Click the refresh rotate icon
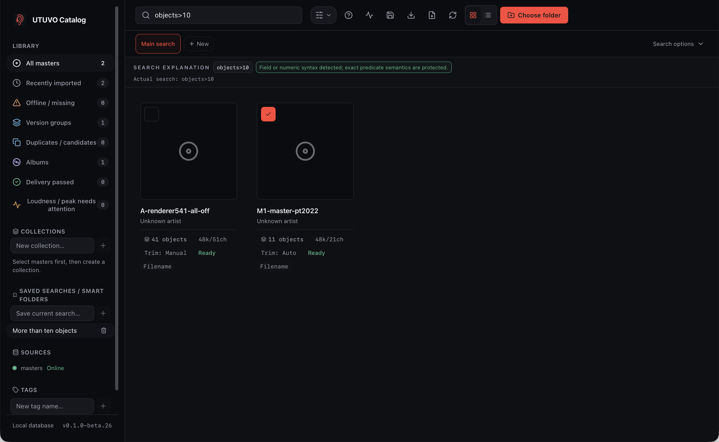The image size is (719, 442). pos(453,15)
